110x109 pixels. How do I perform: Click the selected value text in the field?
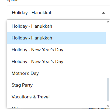point(32,13)
